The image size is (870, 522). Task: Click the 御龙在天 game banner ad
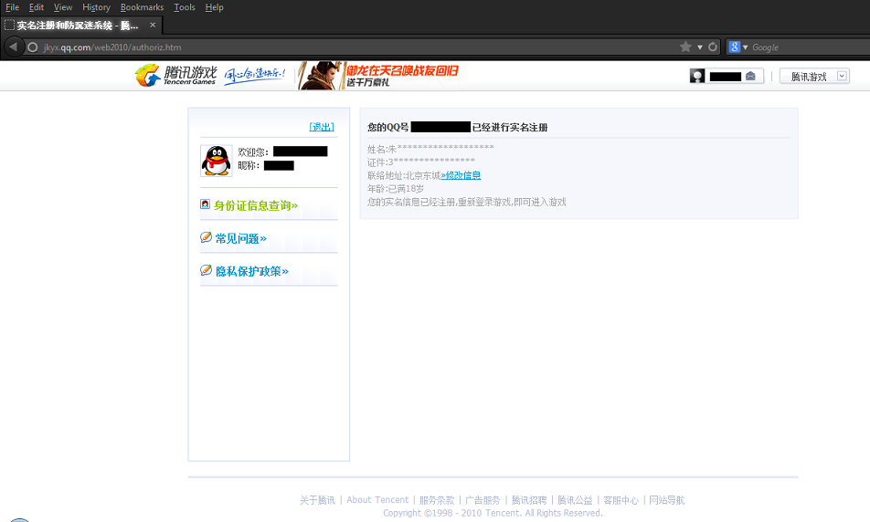click(378, 76)
